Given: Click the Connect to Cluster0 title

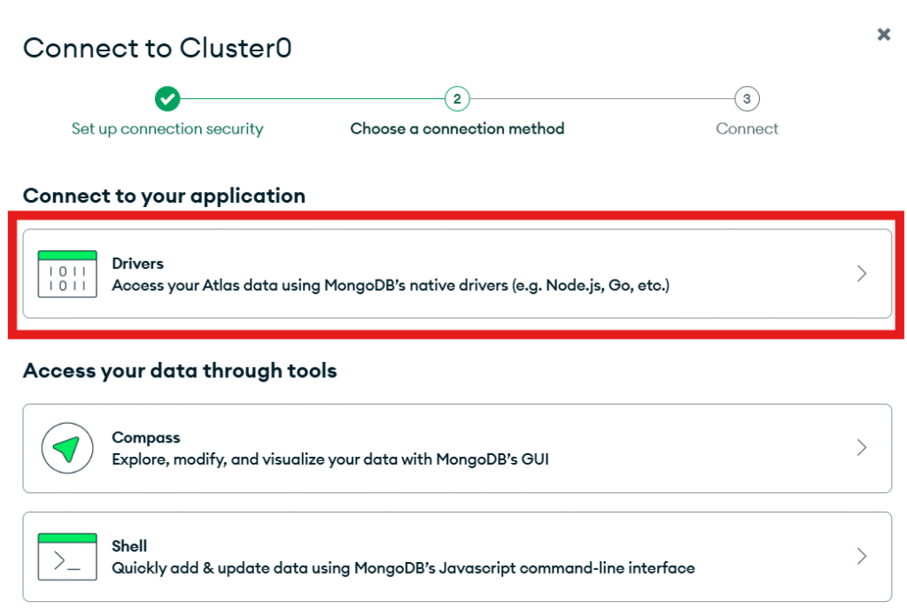Looking at the screenshot, I should [x=158, y=48].
